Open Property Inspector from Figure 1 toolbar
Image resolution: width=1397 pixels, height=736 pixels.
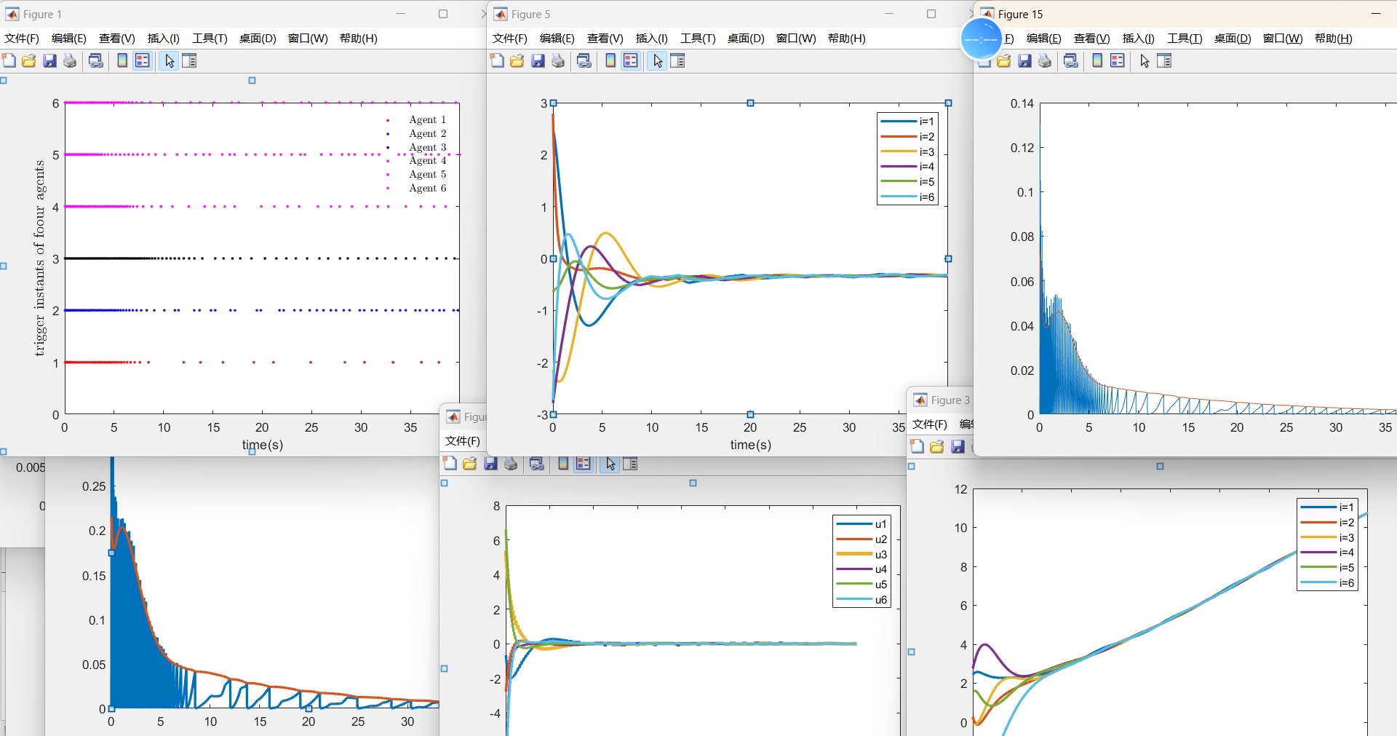189,60
